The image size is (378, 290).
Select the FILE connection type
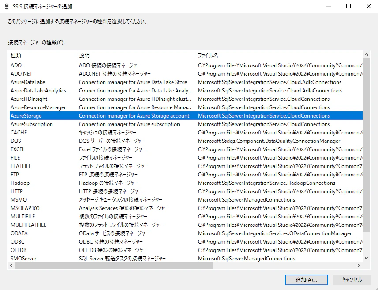click(186, 157)
